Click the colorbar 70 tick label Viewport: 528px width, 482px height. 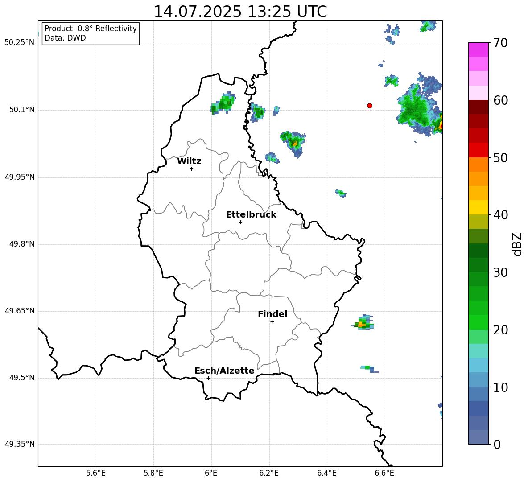click(500, 43)
